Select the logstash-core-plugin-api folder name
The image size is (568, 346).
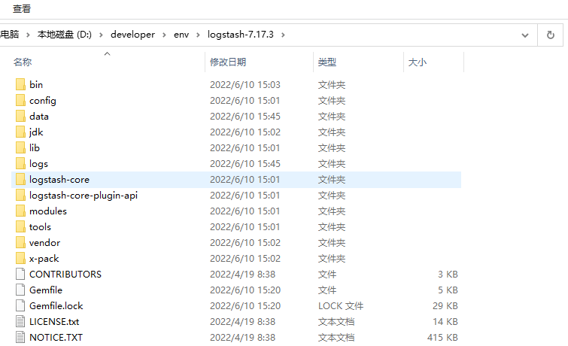(x=84, y=196)
